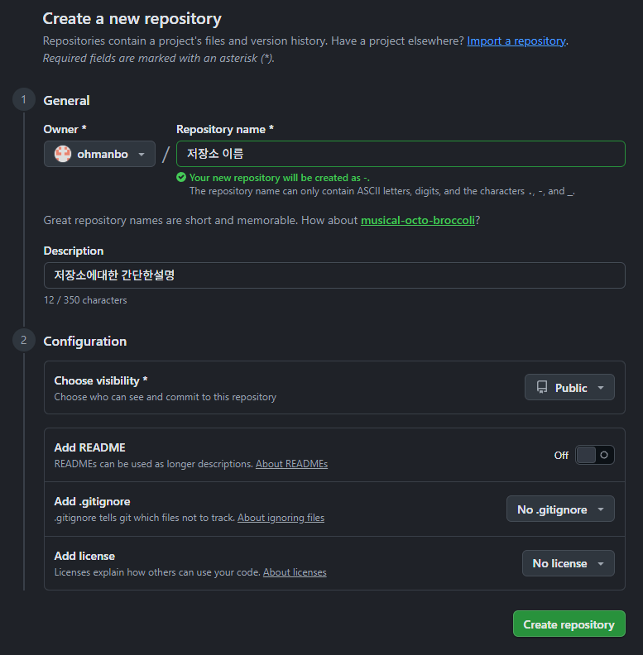Click the Create repository button

point(569,624)
